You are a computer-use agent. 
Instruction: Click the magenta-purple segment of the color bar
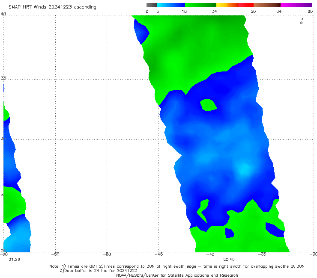(296, 5)
